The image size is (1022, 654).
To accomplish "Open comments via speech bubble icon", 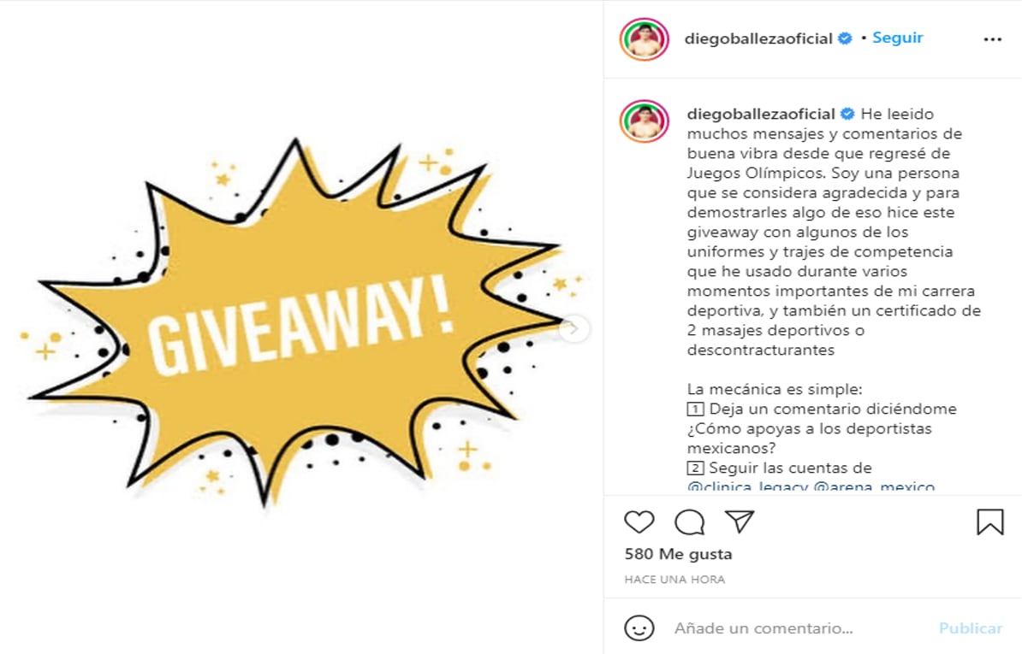I will pyautogui.click(x=689, y=521).
